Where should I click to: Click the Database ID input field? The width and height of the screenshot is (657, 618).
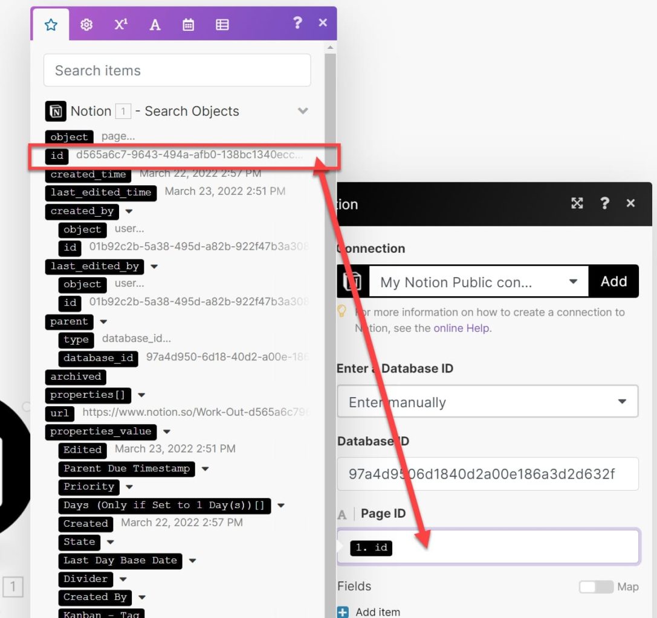point(488,474)
